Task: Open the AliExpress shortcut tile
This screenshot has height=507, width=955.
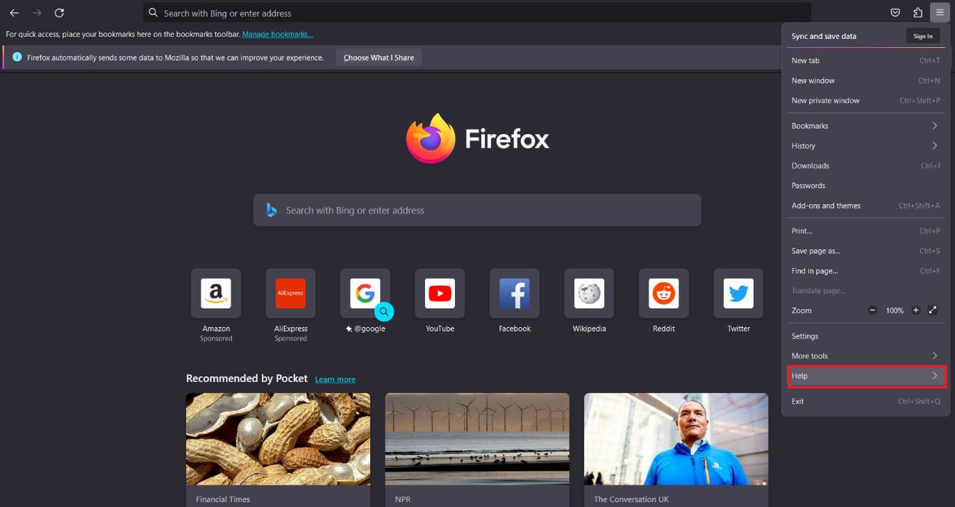Action: pos(290,294)
